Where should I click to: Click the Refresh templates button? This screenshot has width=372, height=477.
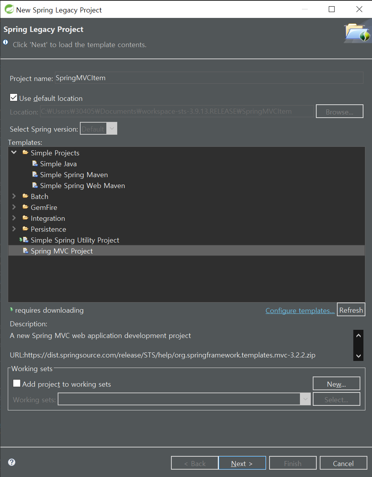(x=351, y=310)
